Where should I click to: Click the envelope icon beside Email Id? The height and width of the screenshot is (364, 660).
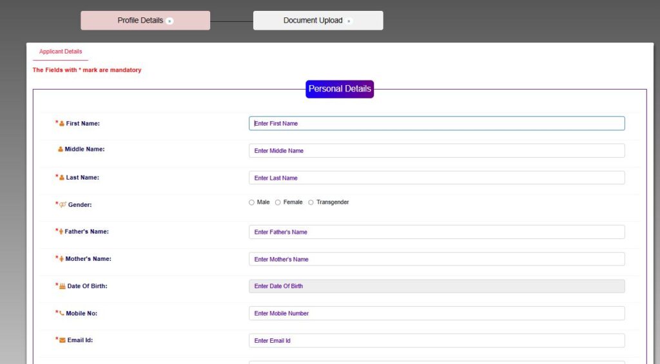point(63,340)
